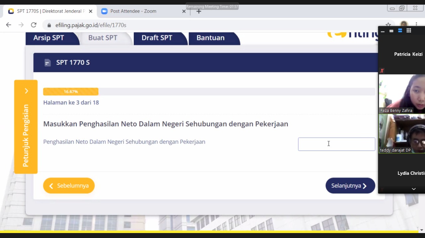Click the Selanjutnya button
425x238 pixels.
[350, 186]
